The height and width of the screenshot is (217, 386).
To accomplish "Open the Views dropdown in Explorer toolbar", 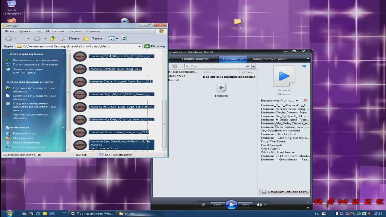I will (x=113, y=39).
